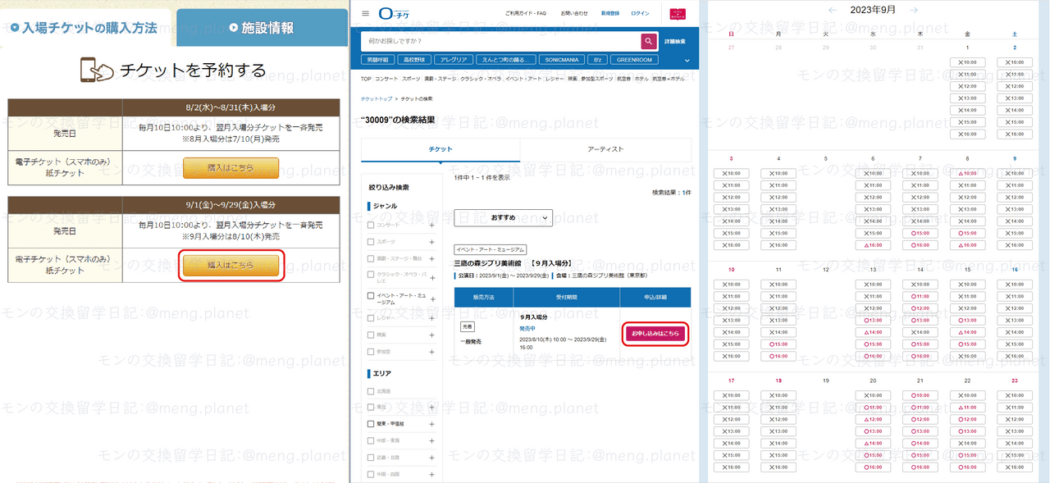Image resolution: width=1050 pixels, height=483 pixels.
Task: Open ご利用ガイド・FAQ link
Action: (x=526, y=14)
